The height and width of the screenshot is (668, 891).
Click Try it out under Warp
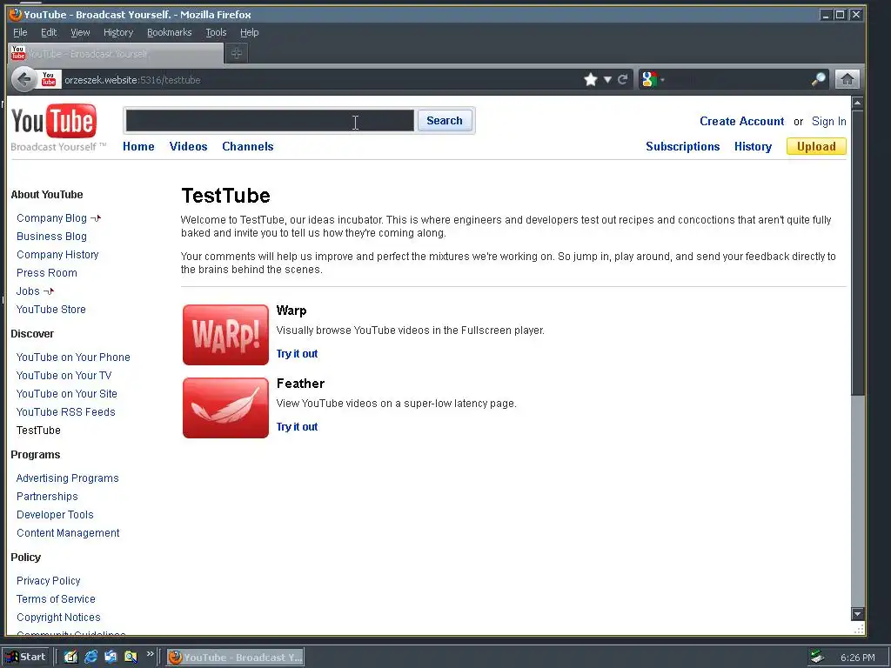[x=297, y=353]
